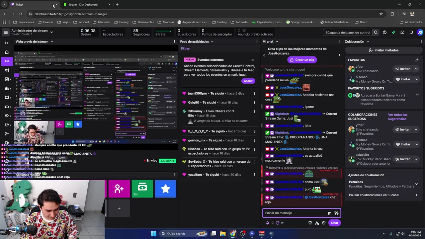Close the Eventos externos notice

pos(252,60)
